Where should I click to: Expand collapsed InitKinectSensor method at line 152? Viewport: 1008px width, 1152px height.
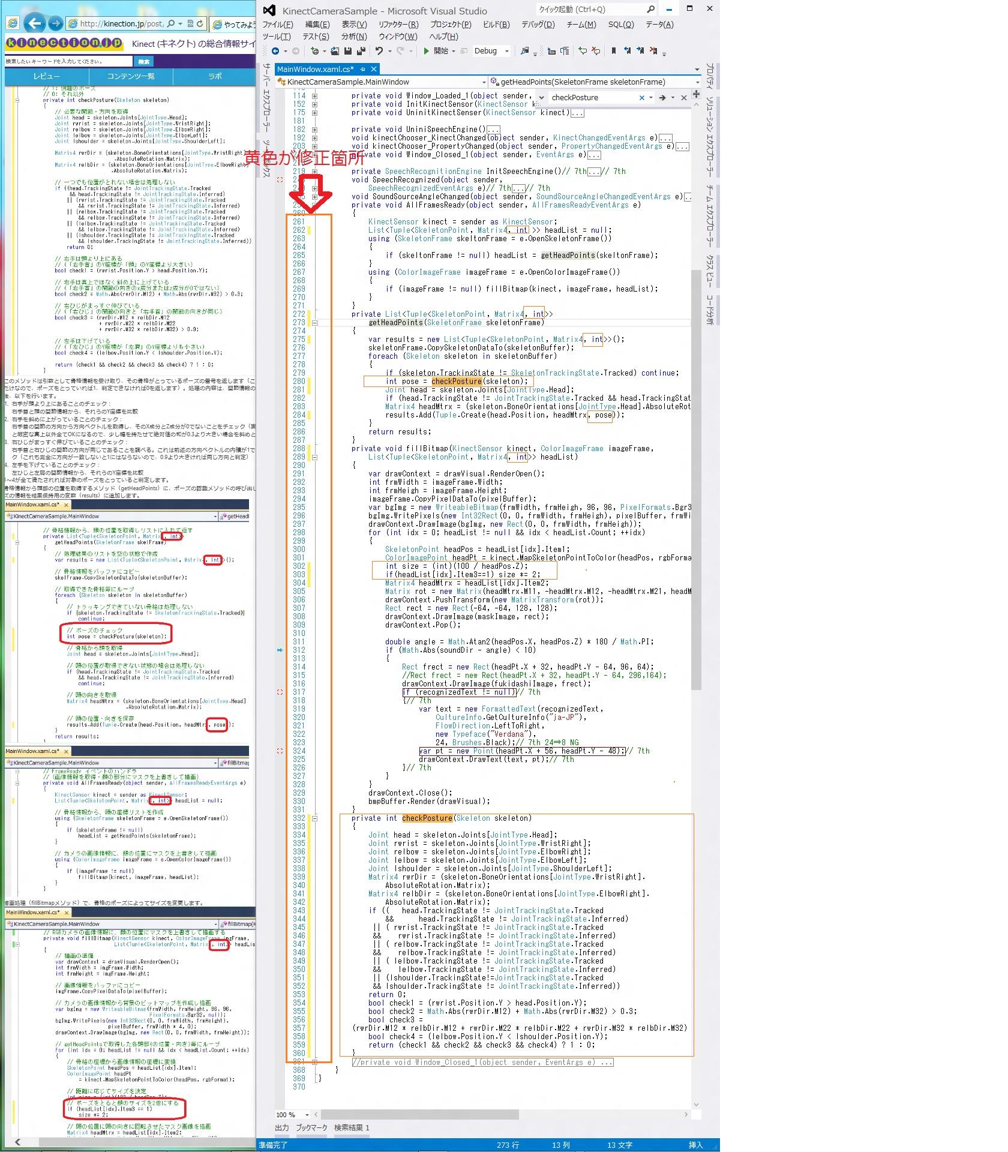[314, 104]
